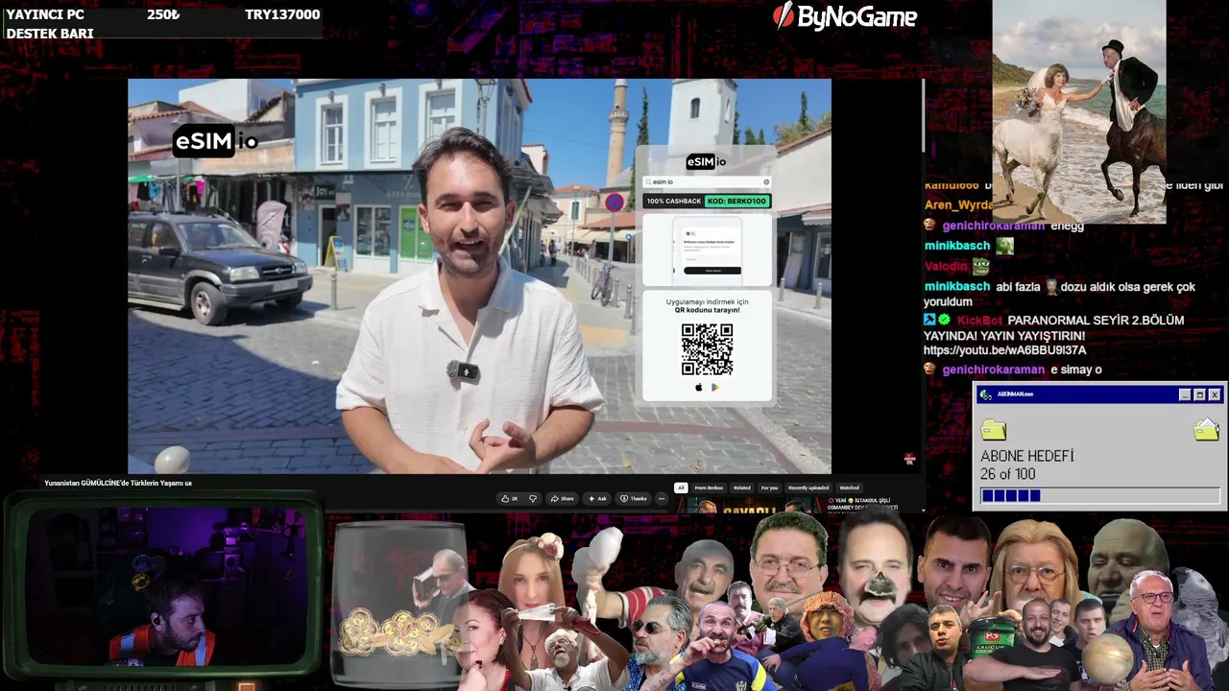Maximize the ABONMAN.exe window
The width and height of the screenshot is (1229, 691).
pyautogui.click(x=1199, y=394)
